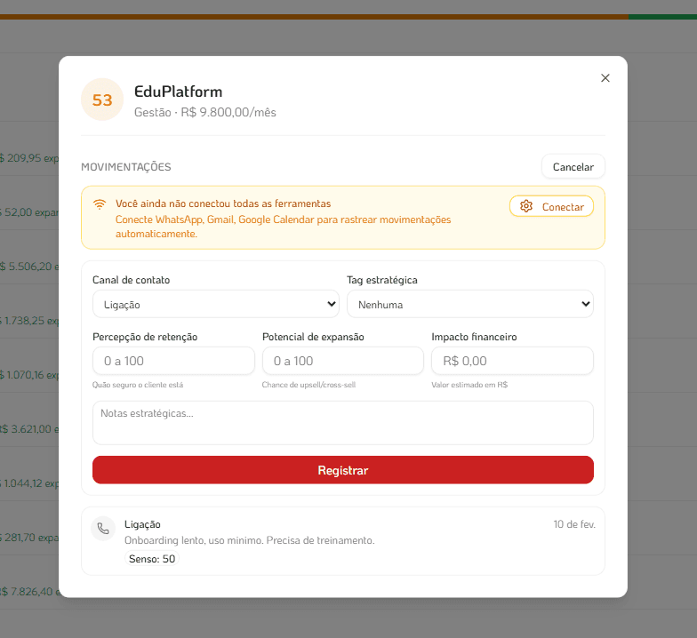Image resolution: width=697 pixels, height=638 pixels.
Task: Click the MOVIMENTAÇÕES section heading
Action: [126, 167]
